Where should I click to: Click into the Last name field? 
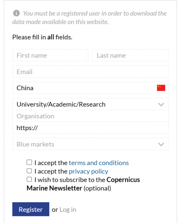130,55
